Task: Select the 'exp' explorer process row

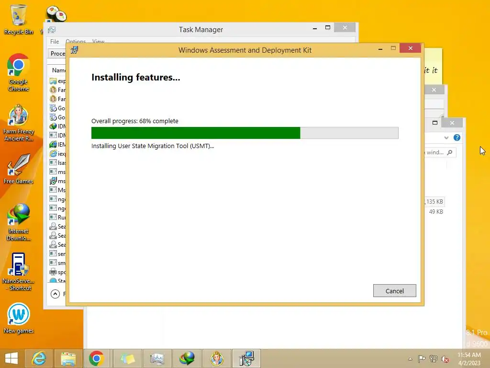Action: tap(57, 81)
